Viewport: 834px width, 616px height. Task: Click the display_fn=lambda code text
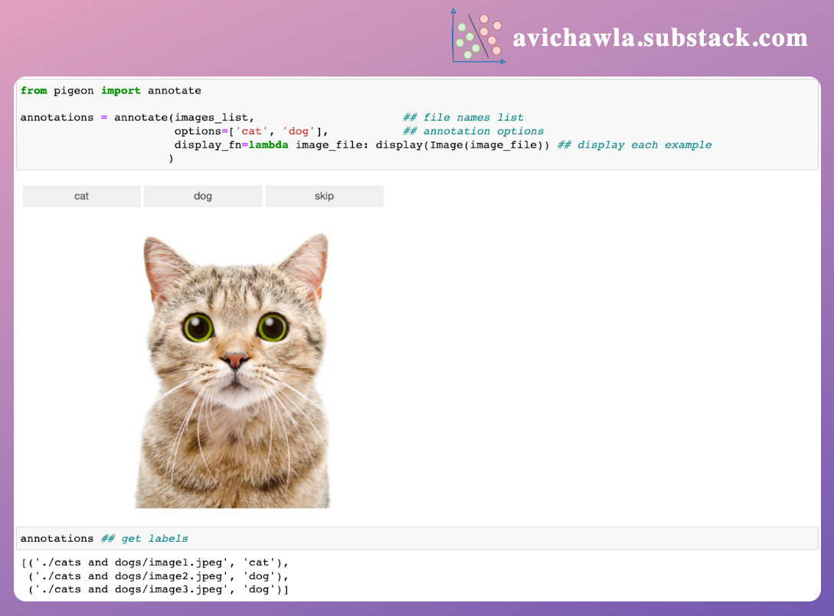[361, 145]
